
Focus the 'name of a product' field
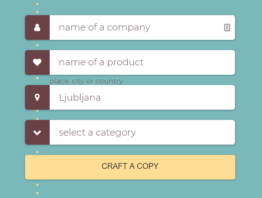point(136,62)
